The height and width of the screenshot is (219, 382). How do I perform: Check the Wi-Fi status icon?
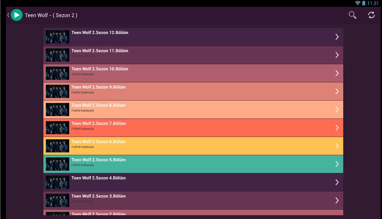pyautogui.click(x=358, y=3)
